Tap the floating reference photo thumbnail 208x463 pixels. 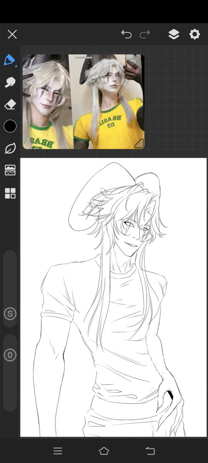pos(84,102)
